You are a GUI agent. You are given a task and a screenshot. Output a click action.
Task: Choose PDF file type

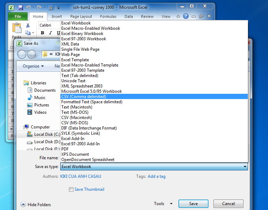[154, 149]
